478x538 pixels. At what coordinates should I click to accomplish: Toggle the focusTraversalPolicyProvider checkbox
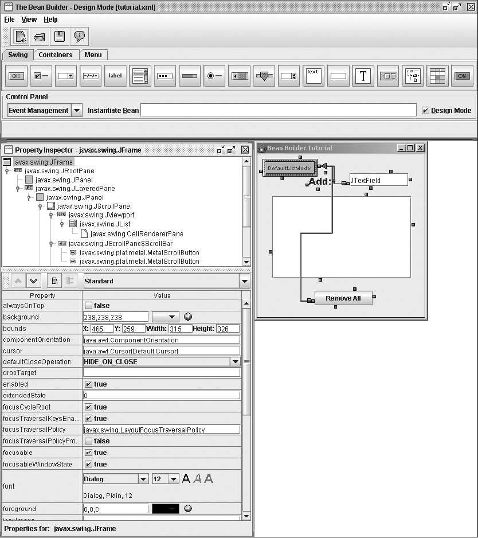[88, 441]
